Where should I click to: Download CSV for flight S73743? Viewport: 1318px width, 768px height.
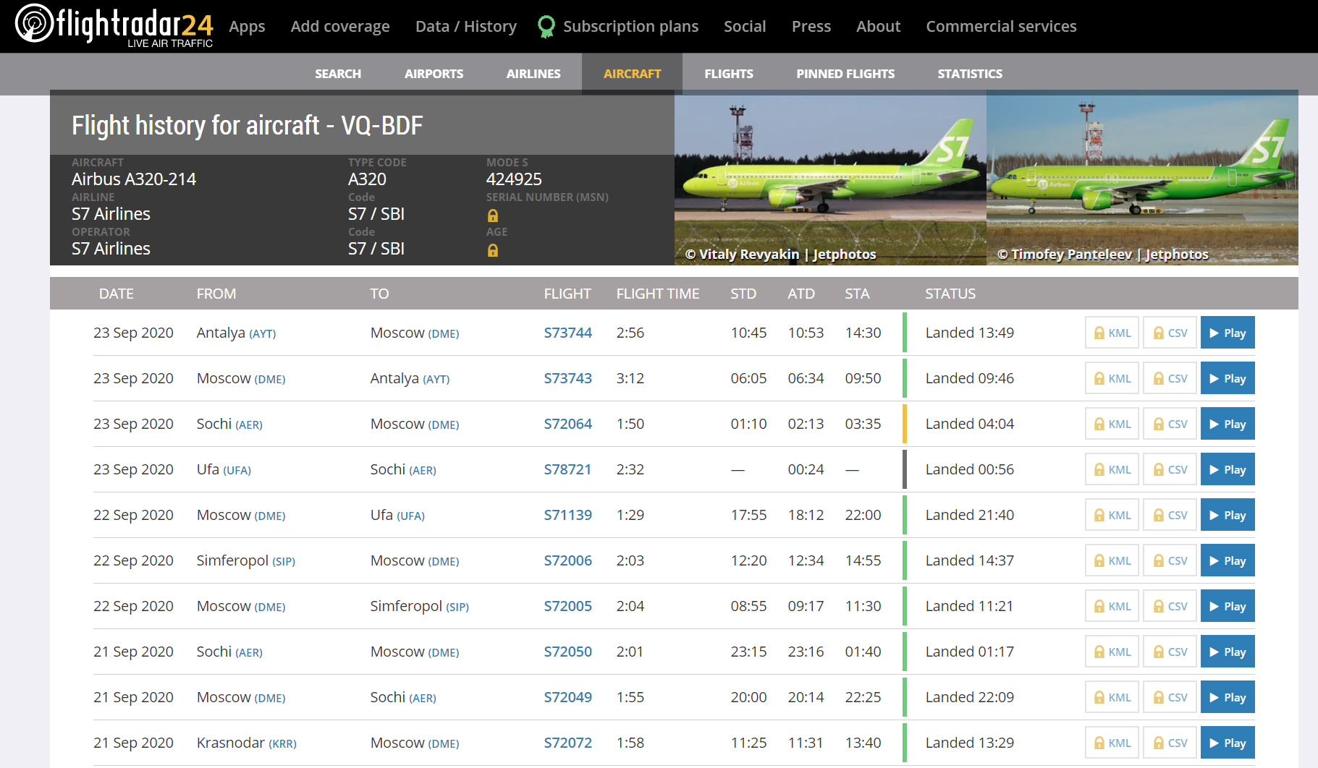pyautogui.click(x=1170, y=378)
